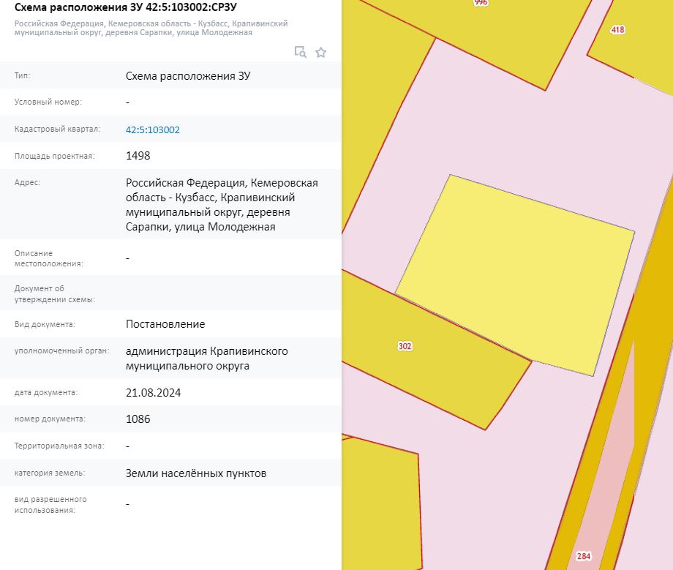Click the highlighted light-yellow parcel on map

click(x=515, y=274)
